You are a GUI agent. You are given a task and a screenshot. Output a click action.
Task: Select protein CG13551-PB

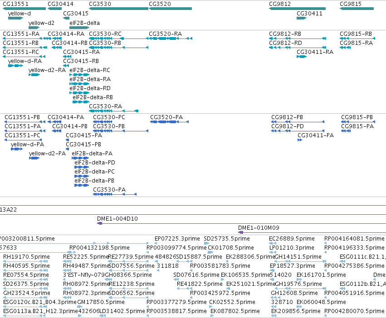(25, 122)
